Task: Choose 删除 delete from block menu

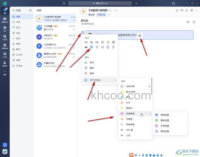Action: (x=99, y=73)
